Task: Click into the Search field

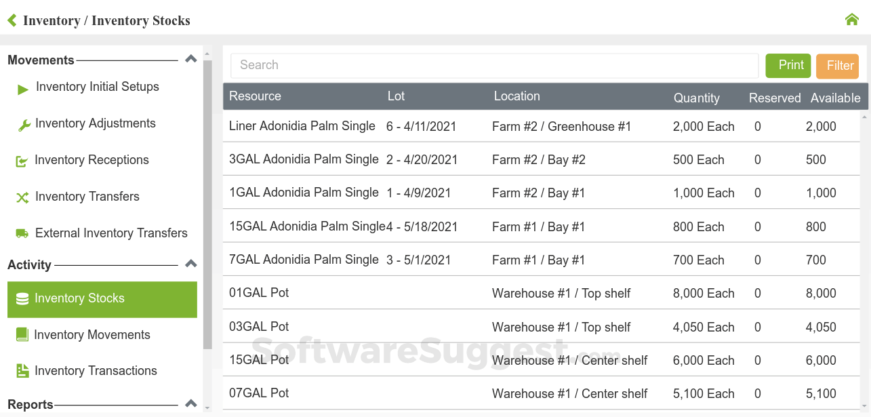Action: [x=494, y=65]
